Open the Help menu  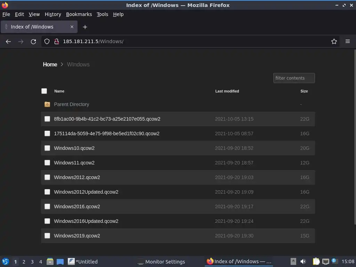pos(118,14)
